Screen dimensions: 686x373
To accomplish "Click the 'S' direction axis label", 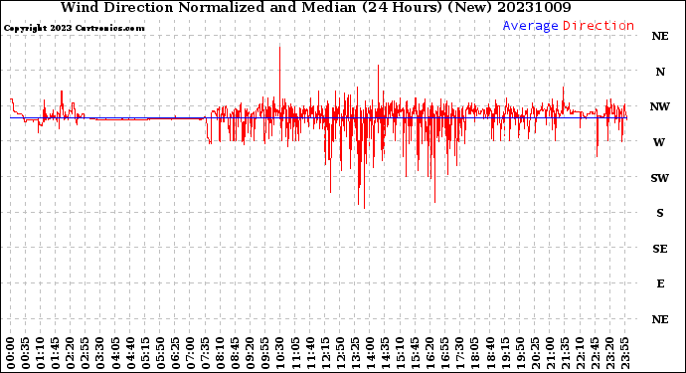I will [x=660, y=213].
